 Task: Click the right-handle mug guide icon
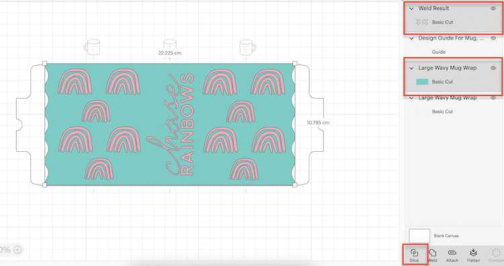click(x=247, y=47)
